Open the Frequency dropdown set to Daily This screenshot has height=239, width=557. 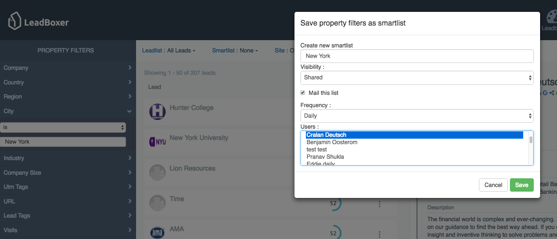tap(416, 116)
